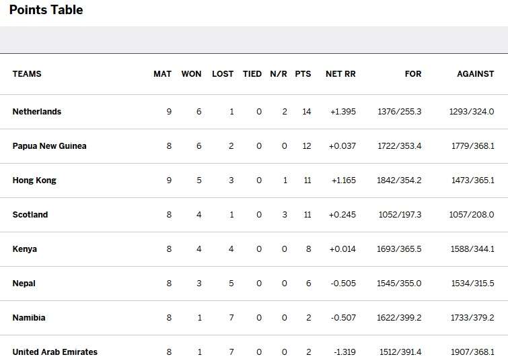Select the United Arab Emirates row
508x363 pixels.
tap(55, 352)
